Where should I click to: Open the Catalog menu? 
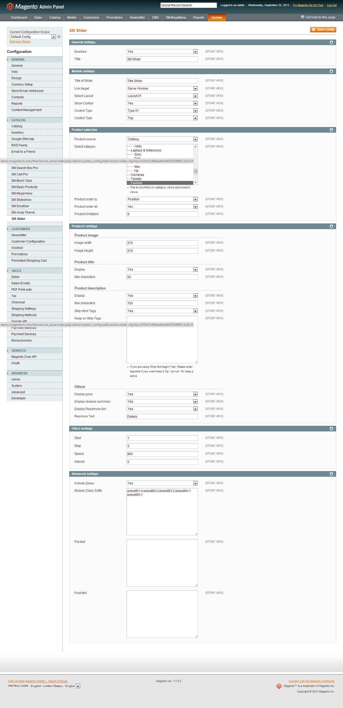[55, 18]
